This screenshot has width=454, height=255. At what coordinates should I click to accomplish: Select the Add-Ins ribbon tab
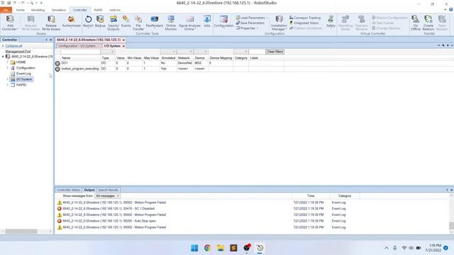pos(115,10)
